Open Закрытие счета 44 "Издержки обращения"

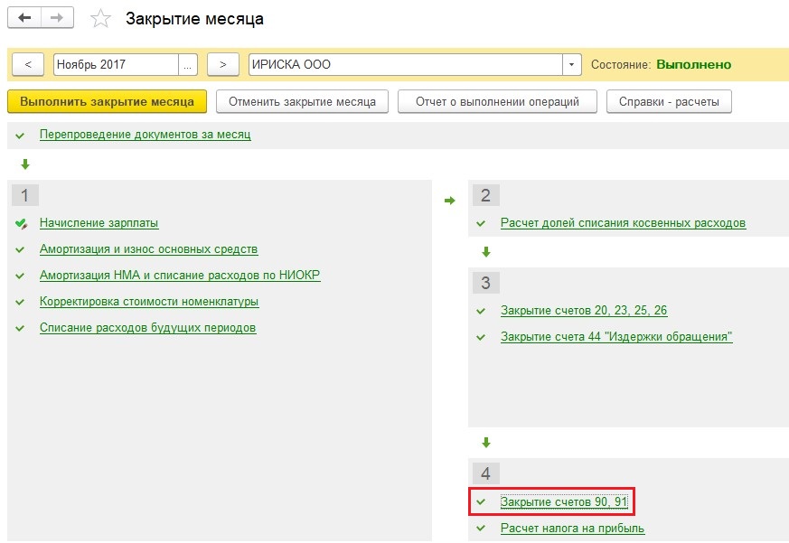pyautogui.click(x=615, y=337)
